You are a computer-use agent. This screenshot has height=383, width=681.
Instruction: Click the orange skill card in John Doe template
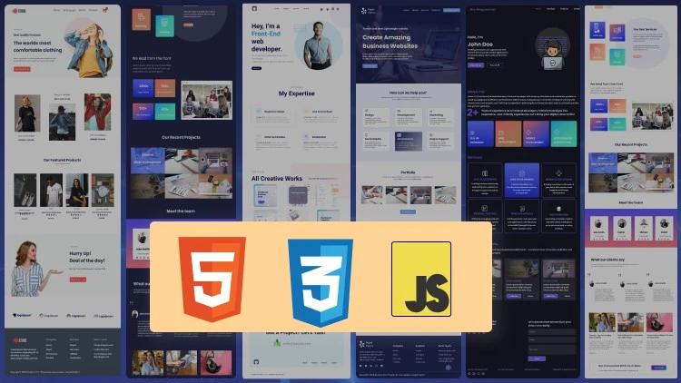(508, 133)
